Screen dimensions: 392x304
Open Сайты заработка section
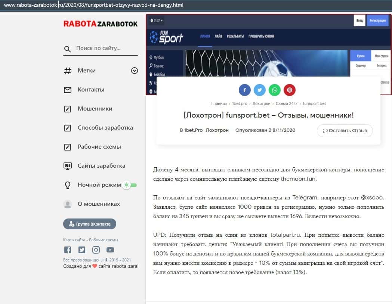[x=101, y=165]
